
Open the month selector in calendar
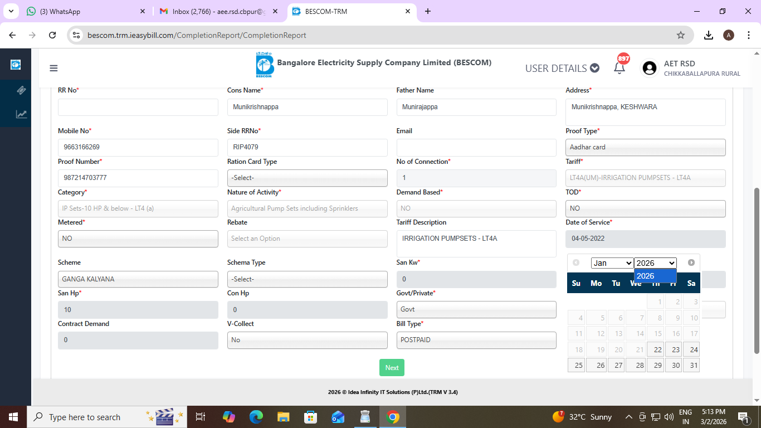pyautogui.click(x=612, y=263)
